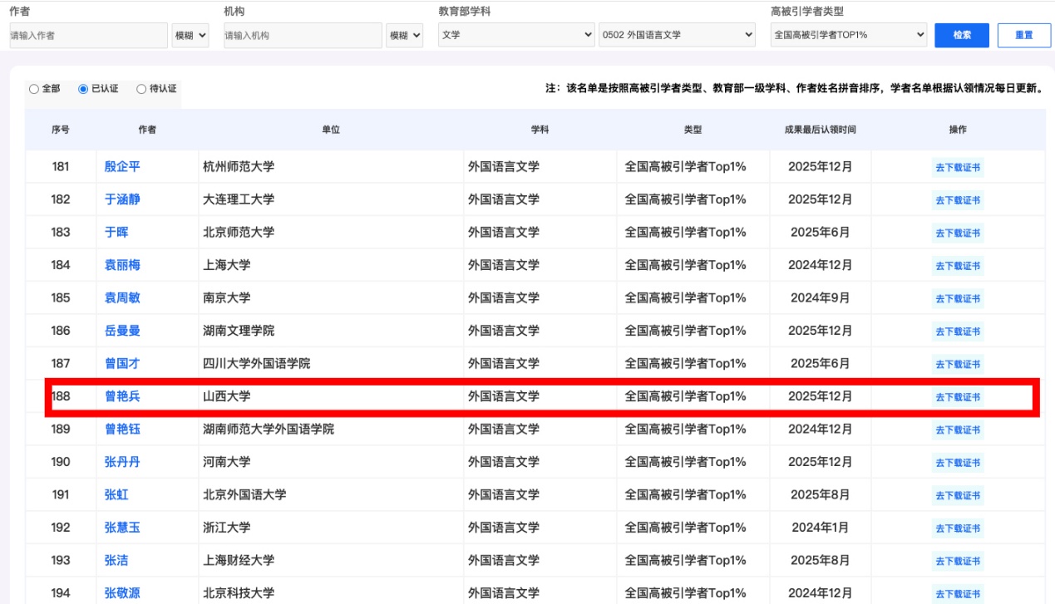Click author name 张丹丹

(122, 462)
